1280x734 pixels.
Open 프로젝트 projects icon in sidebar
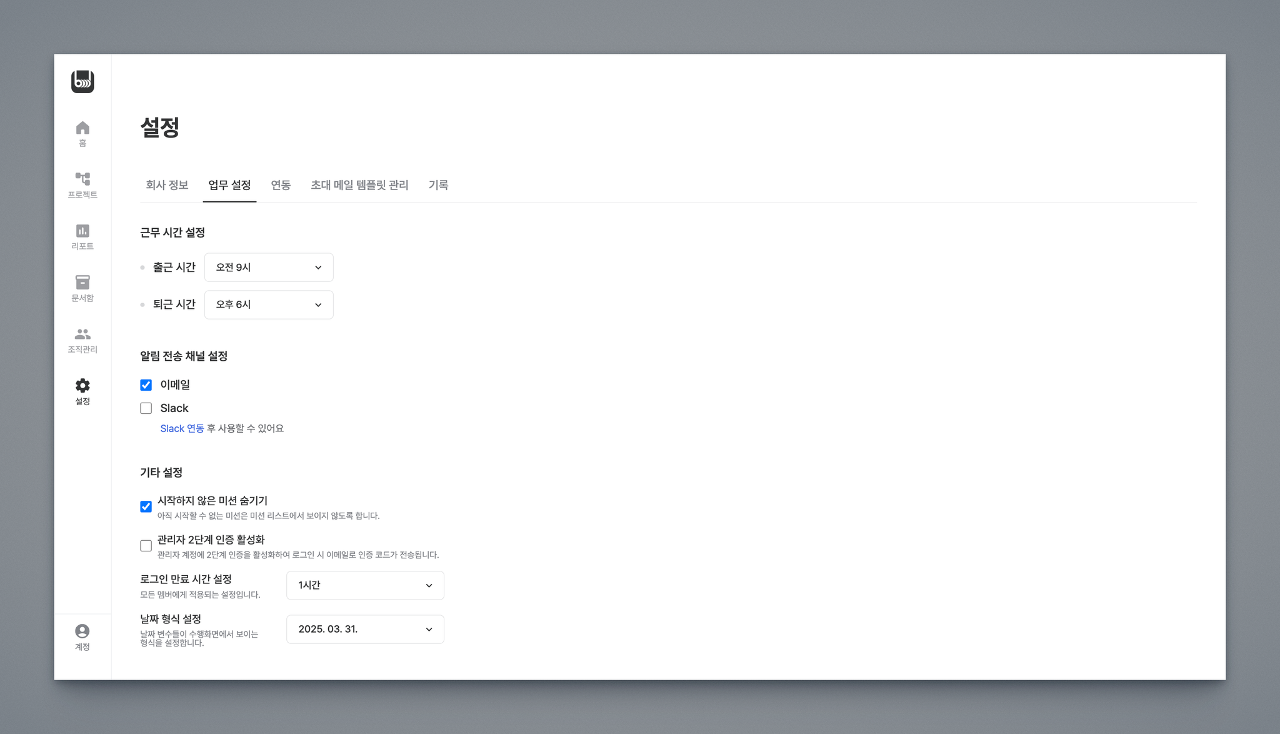coord(82,179)
